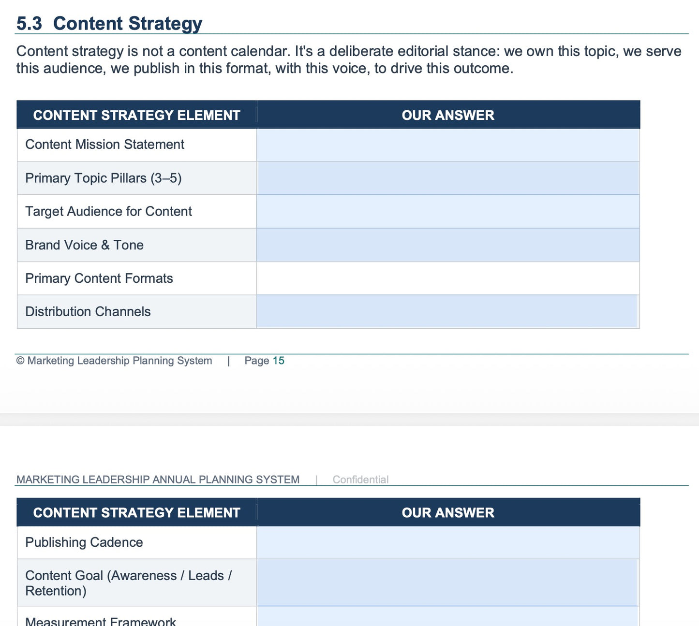Click the 'Measurement Framework' row label
Image resolution: width=699 pixels, height=626 pixels.
coord(101,621)
